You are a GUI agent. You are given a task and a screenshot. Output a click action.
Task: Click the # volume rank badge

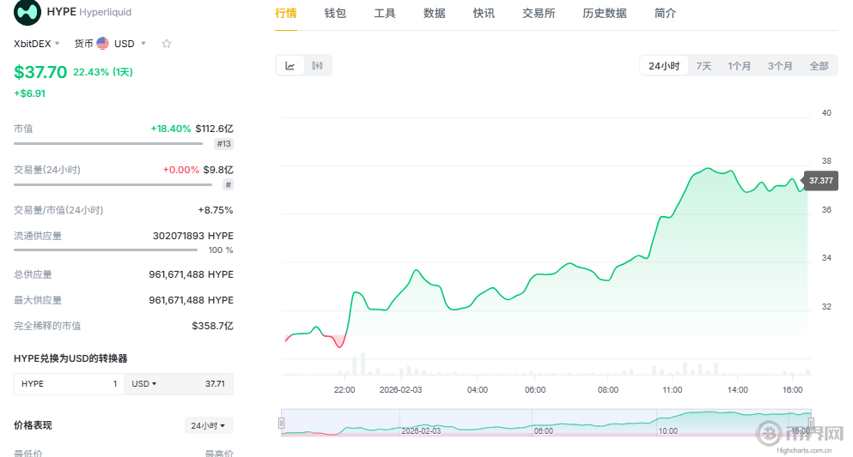click(x=228, y=185)
